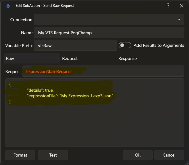
Task: Open the Response tab
Action: pyautogui.click(x=127, y=58)
